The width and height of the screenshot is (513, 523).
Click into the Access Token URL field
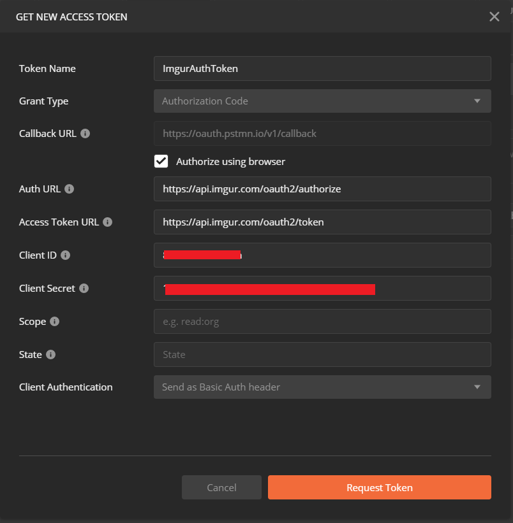coord(322,222)
